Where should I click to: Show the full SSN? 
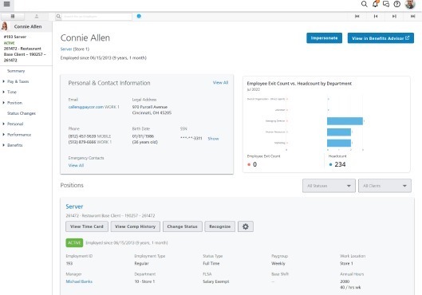coord(213,139)
